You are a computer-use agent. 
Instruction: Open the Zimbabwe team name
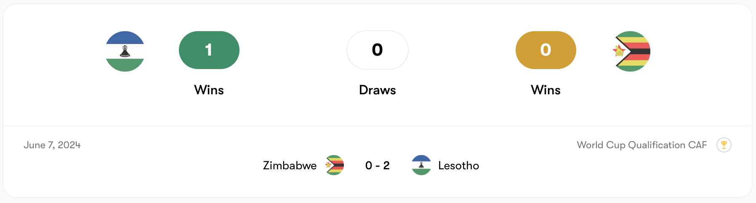(x=290, y=166)
